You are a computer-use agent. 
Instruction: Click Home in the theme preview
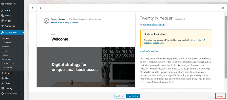pos(54,23)
